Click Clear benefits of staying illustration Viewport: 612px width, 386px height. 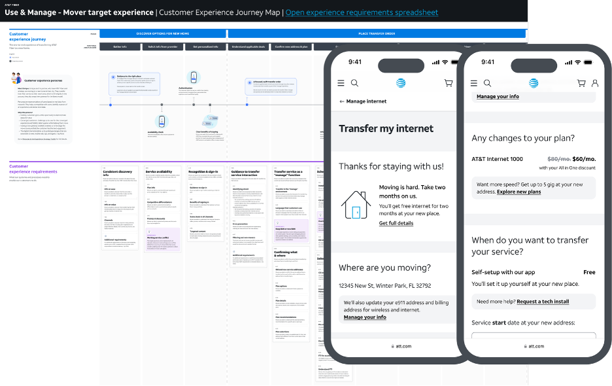211,121
